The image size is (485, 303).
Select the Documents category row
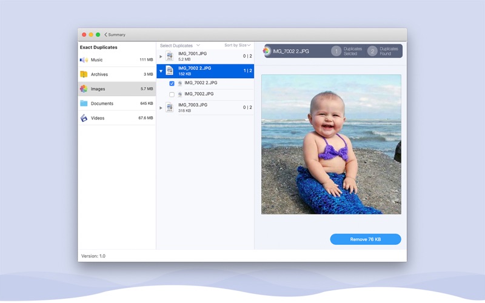[x=116, y=104]
